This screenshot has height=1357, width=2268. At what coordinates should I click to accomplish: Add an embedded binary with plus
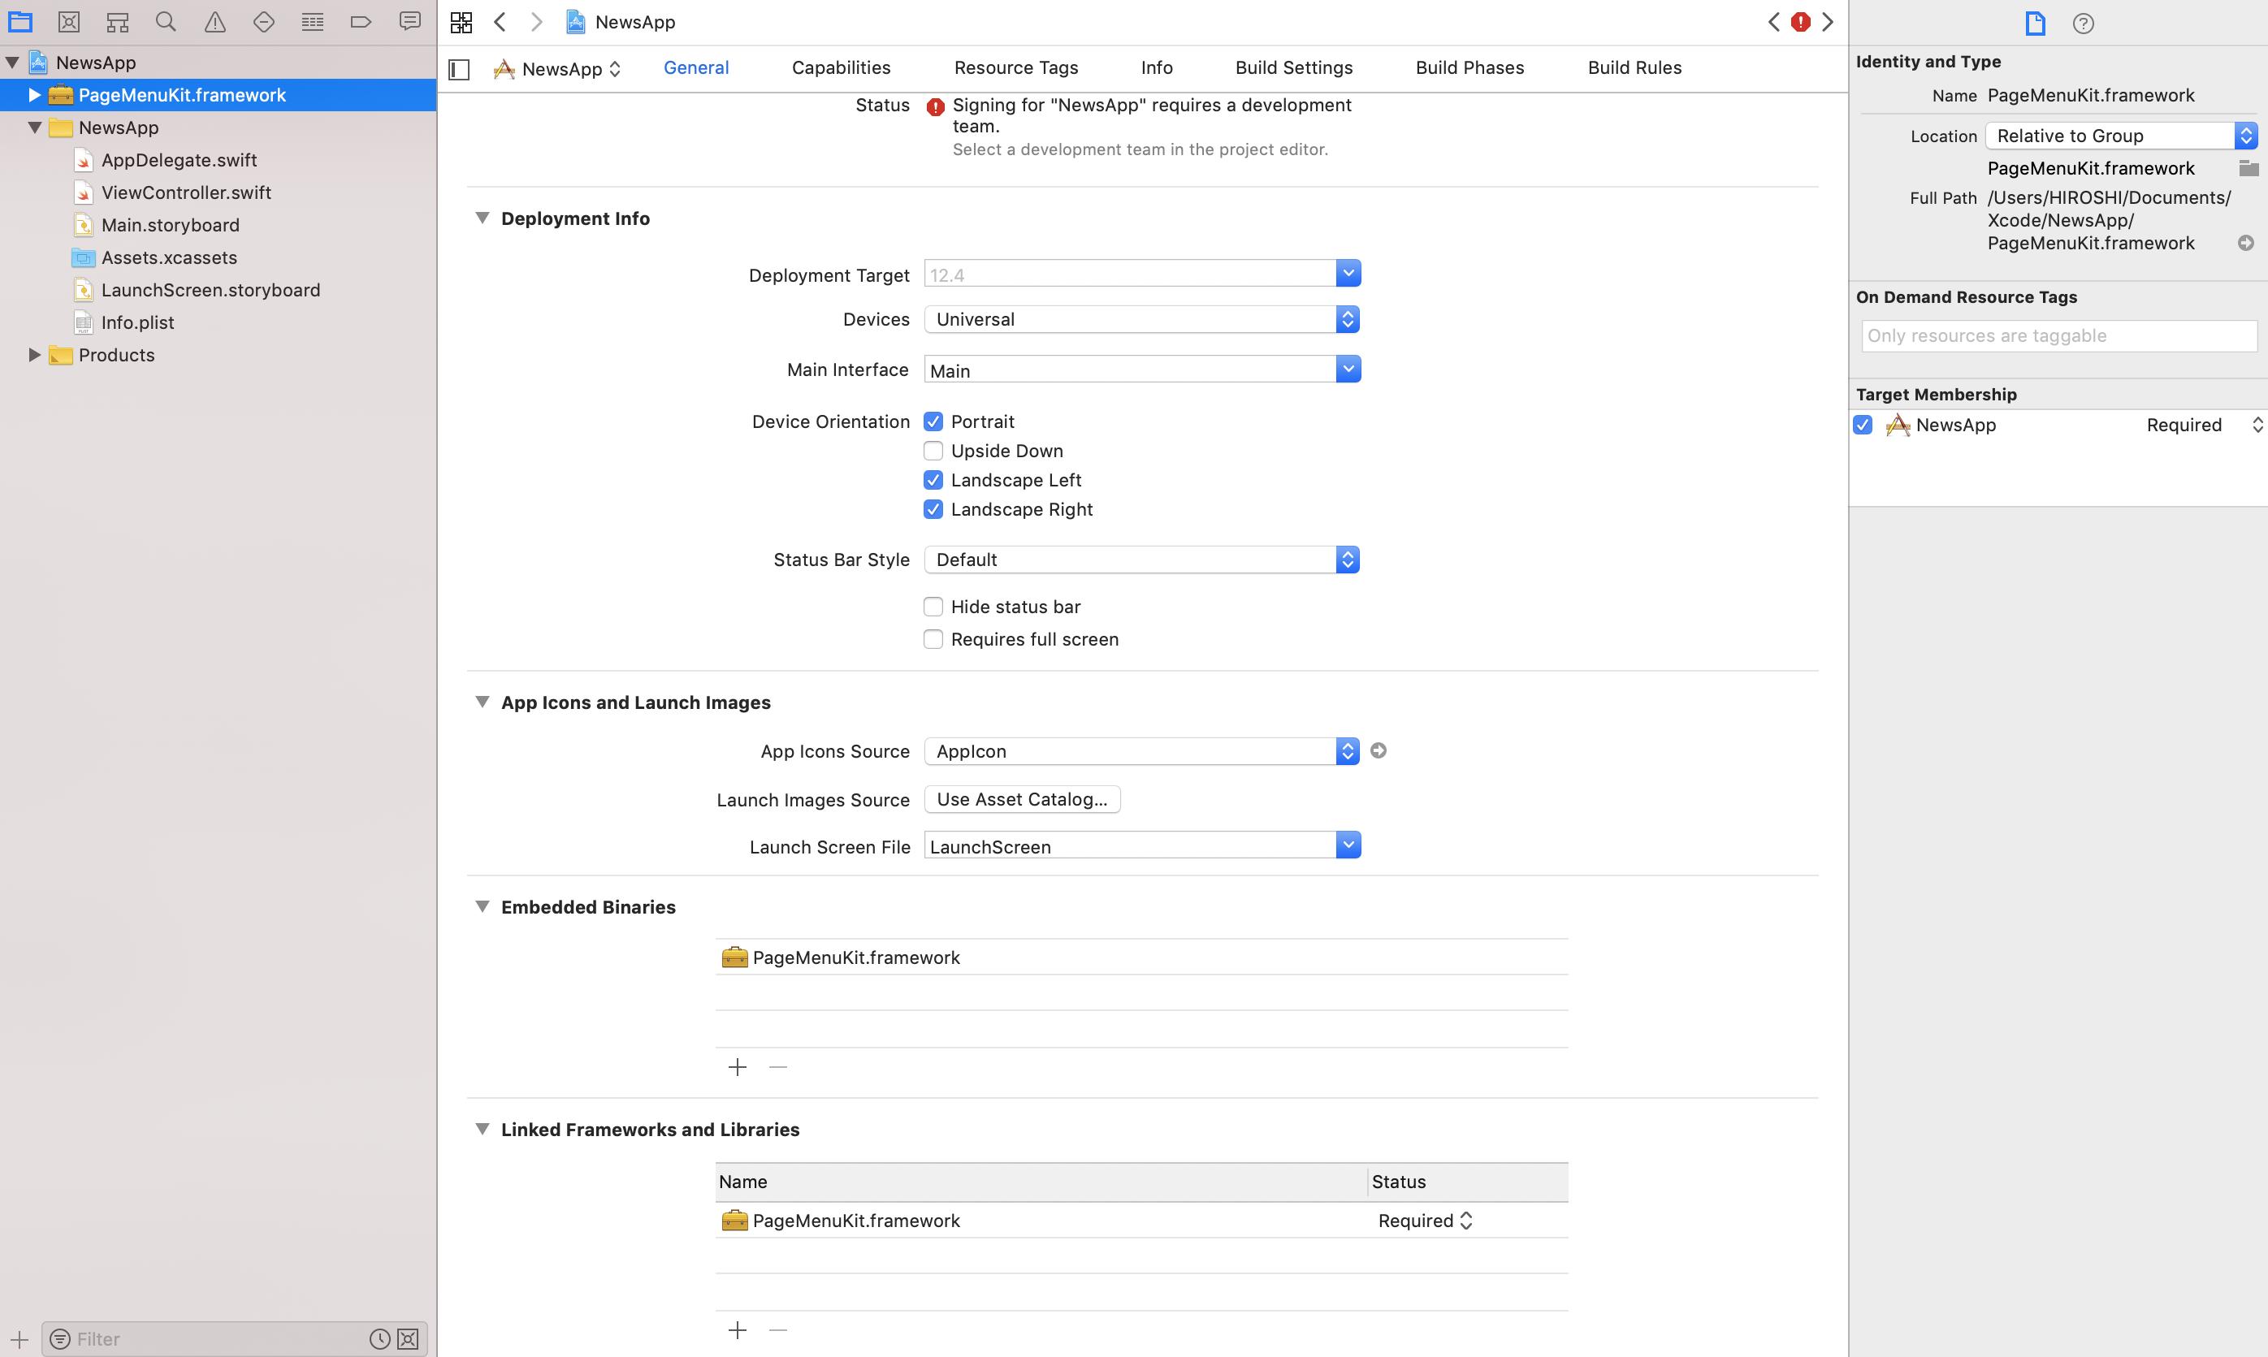[x=737, y=1067]
